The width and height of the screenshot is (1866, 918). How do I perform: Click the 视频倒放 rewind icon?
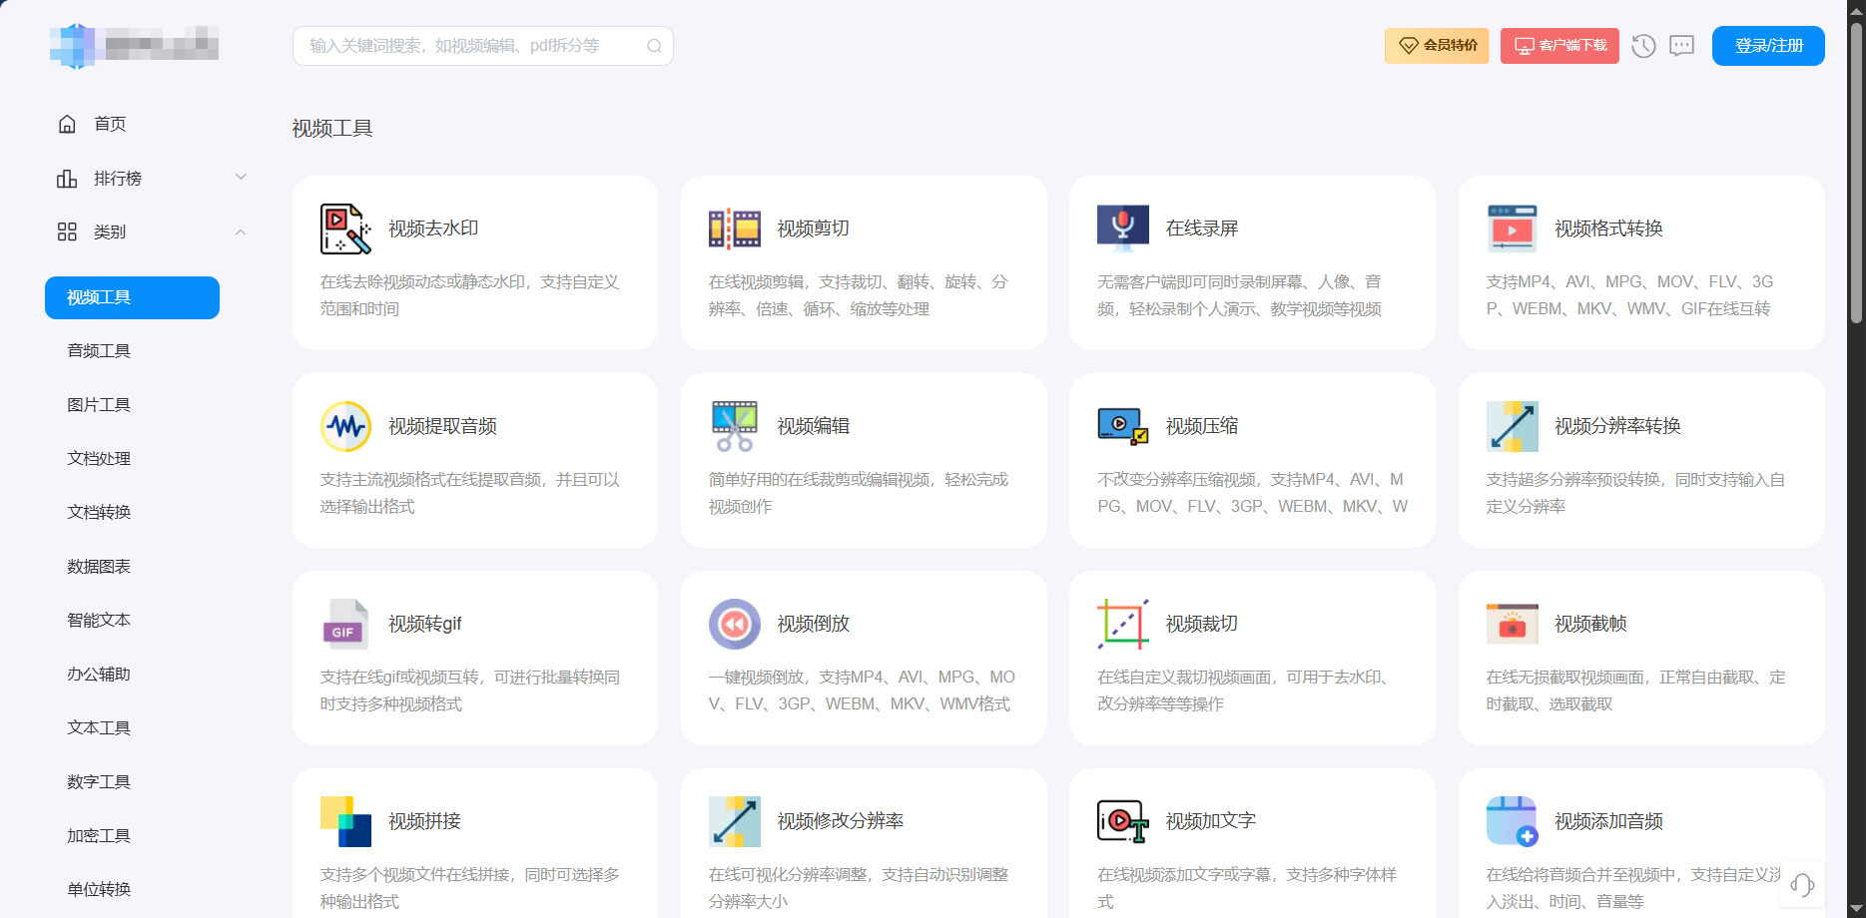click(x=735, y=624)
